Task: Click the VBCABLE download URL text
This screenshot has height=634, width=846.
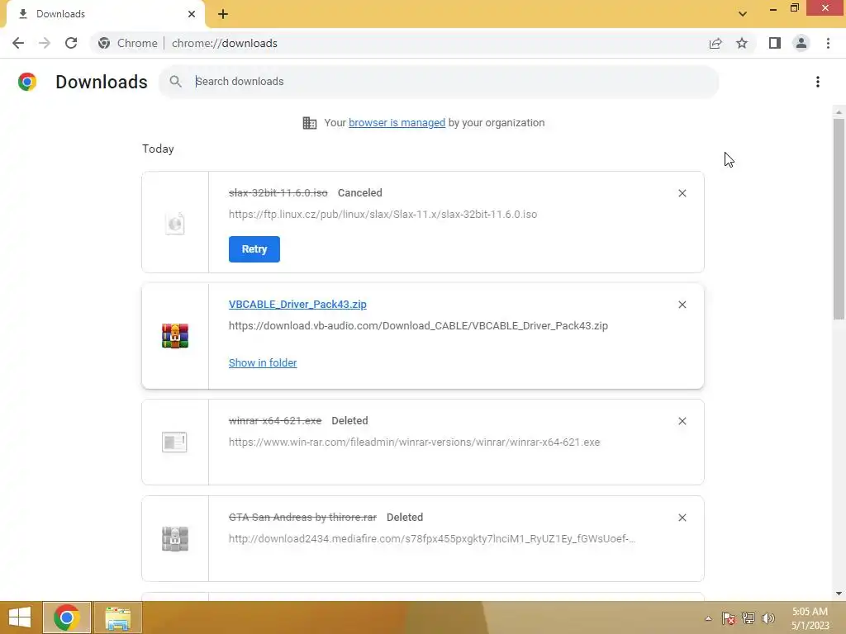Action: click(418, 325)
